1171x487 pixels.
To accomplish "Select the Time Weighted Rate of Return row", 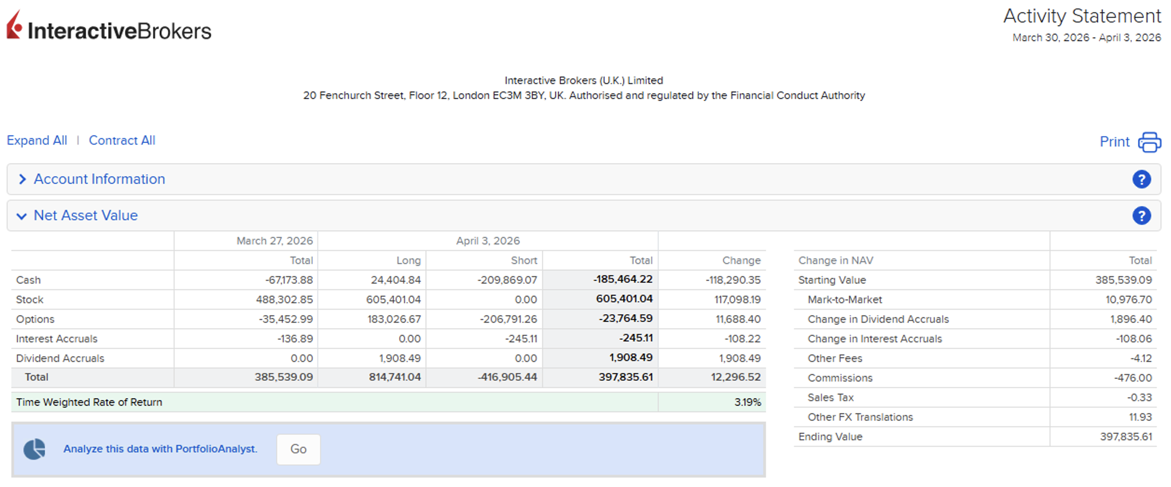I will point(89,402).
